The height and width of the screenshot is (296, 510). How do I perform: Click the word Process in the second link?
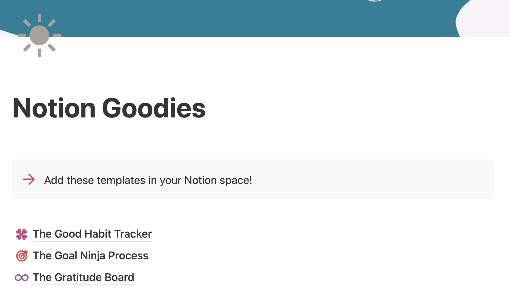pos(129,256)
